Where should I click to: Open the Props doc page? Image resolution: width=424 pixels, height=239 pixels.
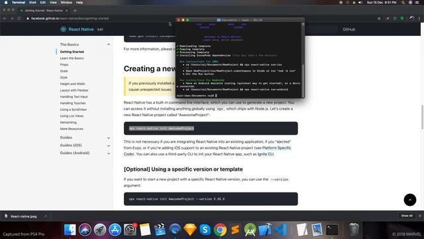coord(64,64)
